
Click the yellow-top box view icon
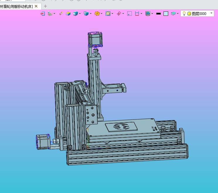(x=68, y=13)
